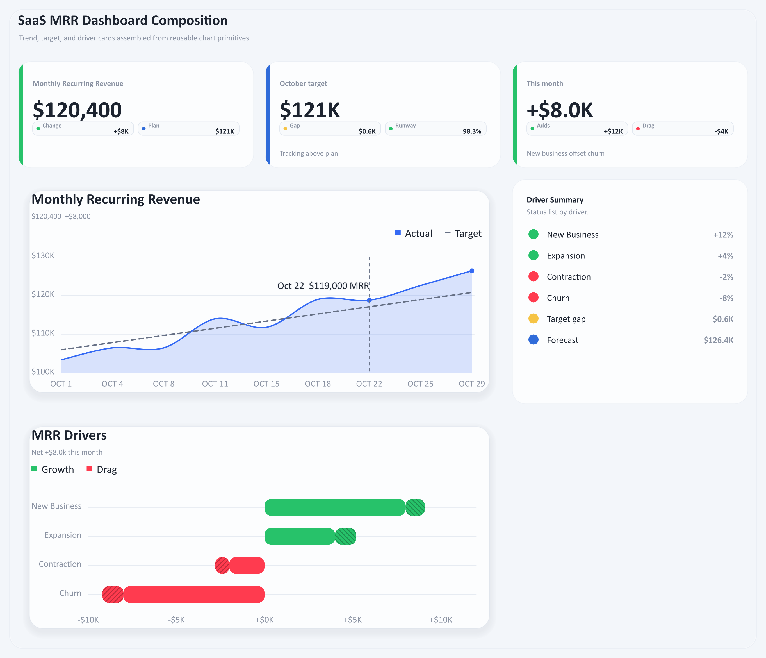Click the yellow Target gap status dot
Viewport: 766px width, 658px height.
pos(533,319)
